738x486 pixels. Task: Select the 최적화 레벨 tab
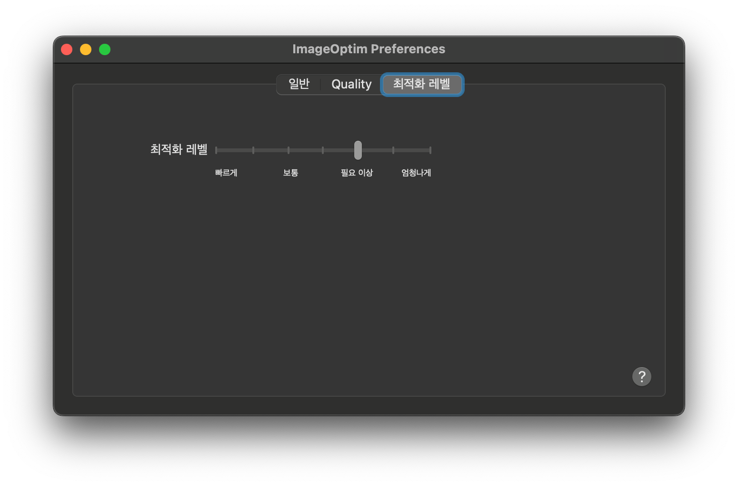click(422, 84)
